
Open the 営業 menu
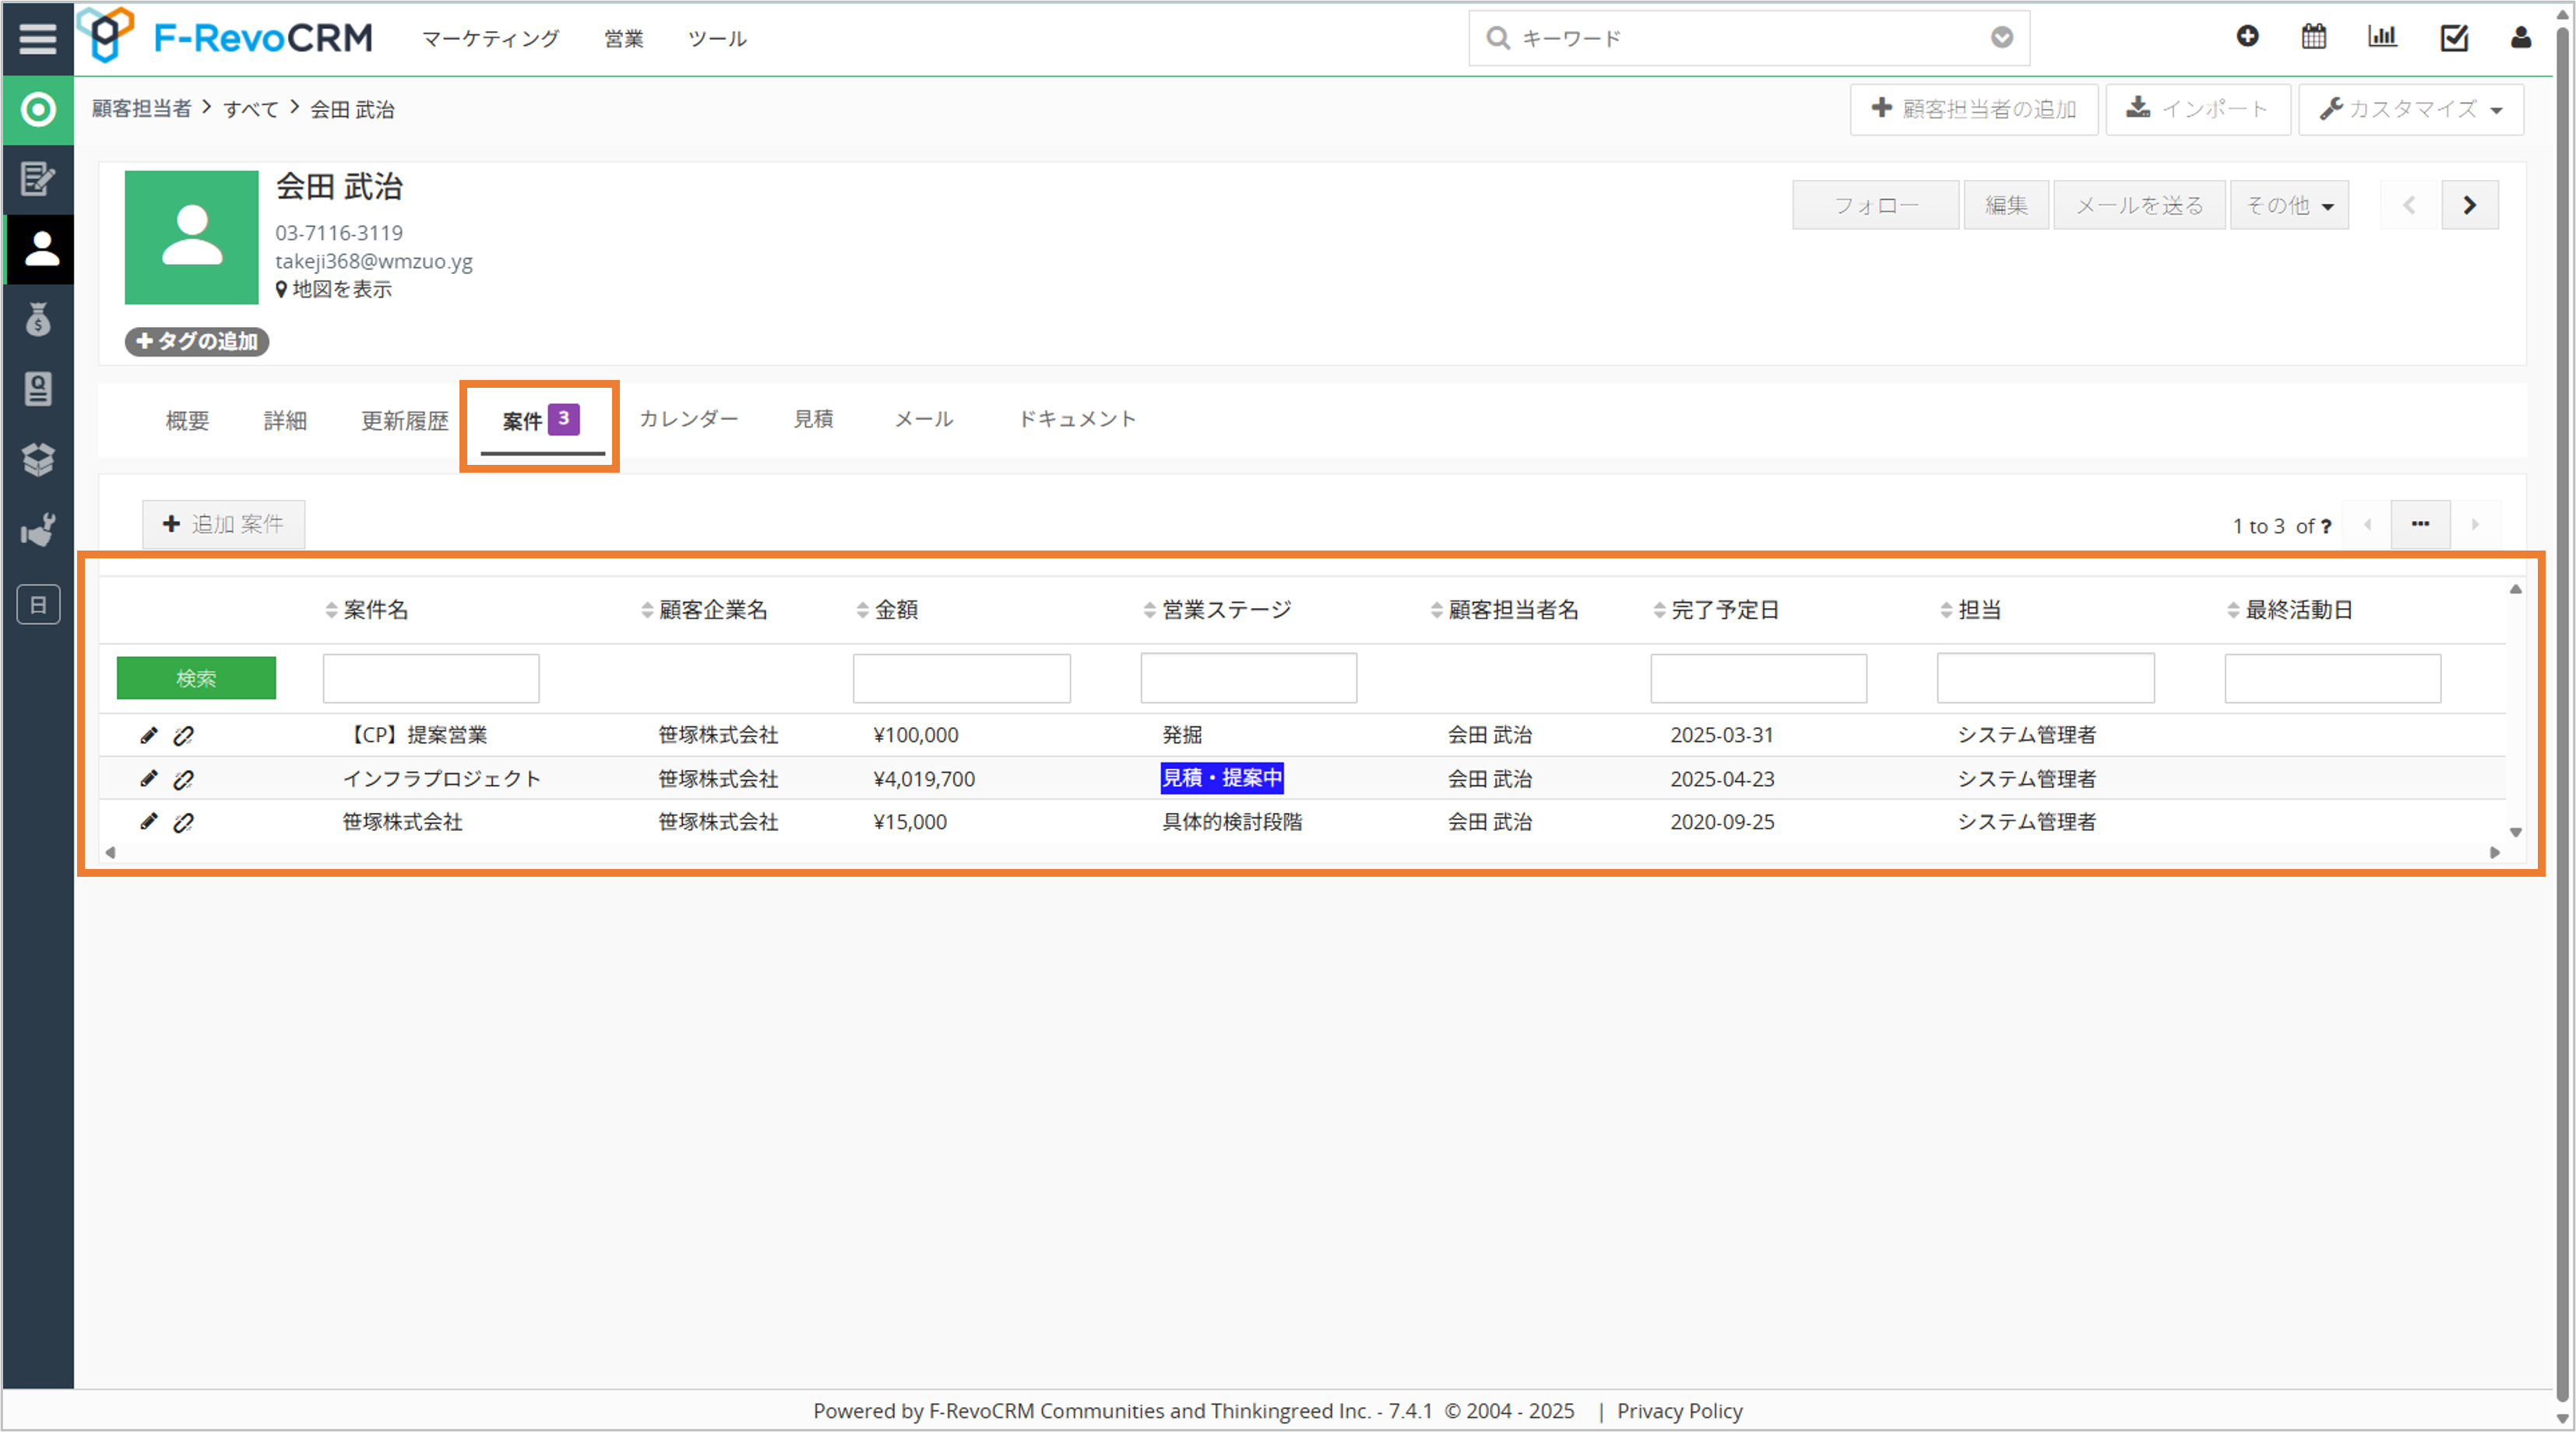click(x=623, y=38)
